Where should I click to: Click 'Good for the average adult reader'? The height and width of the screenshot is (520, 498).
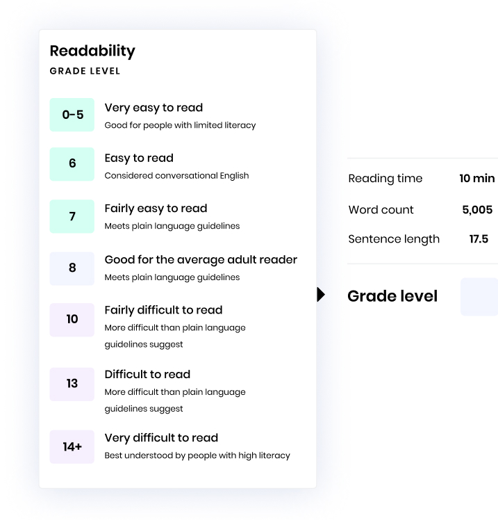[x=201, y=259]
